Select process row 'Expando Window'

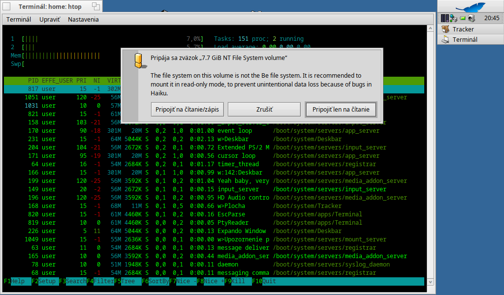tap(214, 231)
